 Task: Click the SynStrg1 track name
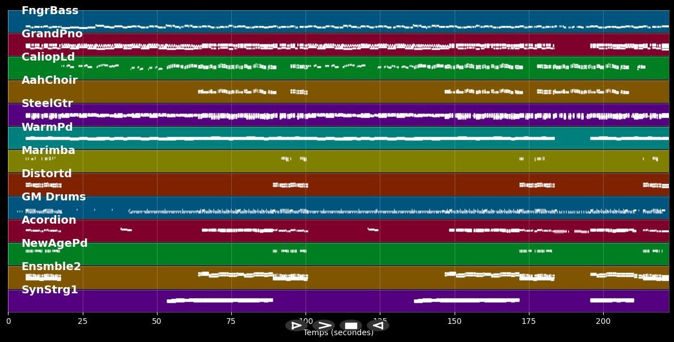(x=50, y=290)
